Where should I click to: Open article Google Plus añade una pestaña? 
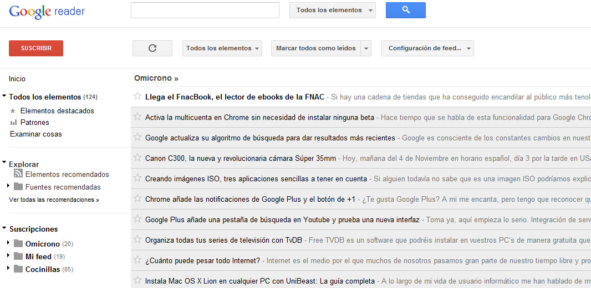tap(282, 219)
